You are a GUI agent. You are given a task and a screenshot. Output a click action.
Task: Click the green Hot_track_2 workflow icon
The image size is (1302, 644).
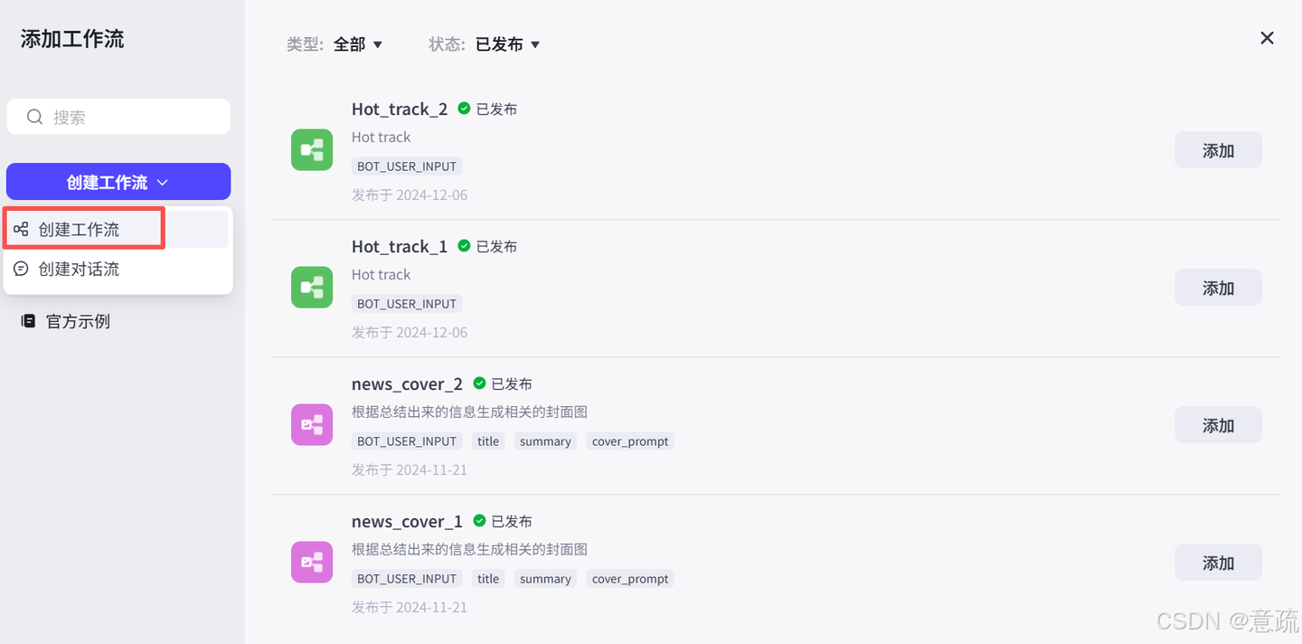click(312, 150)
